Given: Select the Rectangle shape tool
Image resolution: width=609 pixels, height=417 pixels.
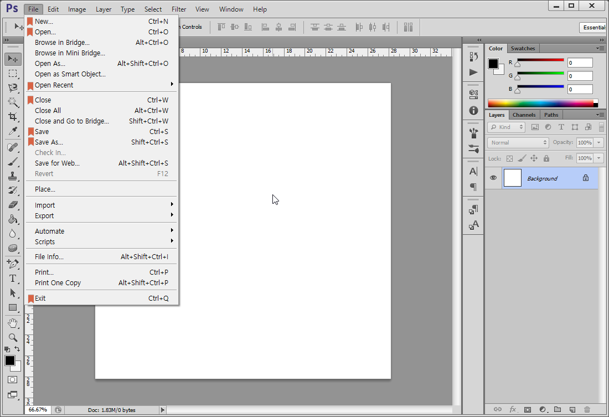Looking at the screenshot, I should (x=13, y=307).
